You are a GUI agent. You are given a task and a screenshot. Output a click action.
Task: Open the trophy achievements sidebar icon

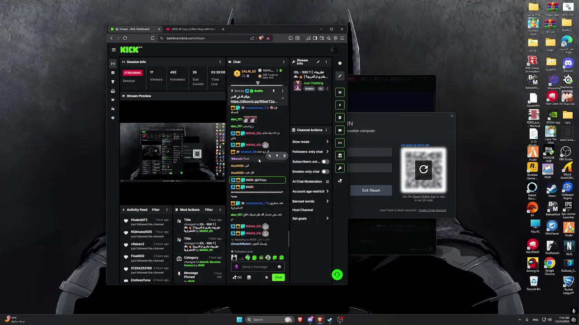pos(113,82)
